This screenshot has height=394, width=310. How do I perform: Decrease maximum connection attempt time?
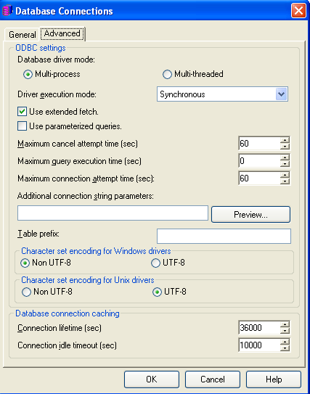(285, 181)
